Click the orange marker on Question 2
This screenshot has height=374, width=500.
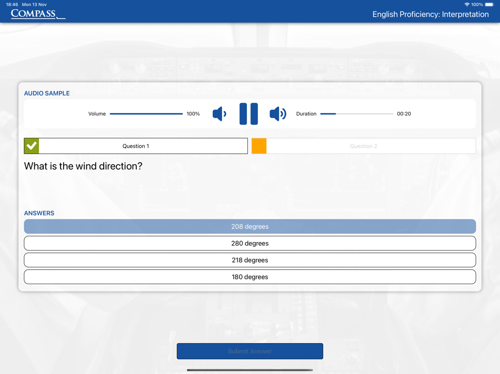click(259, 146)
